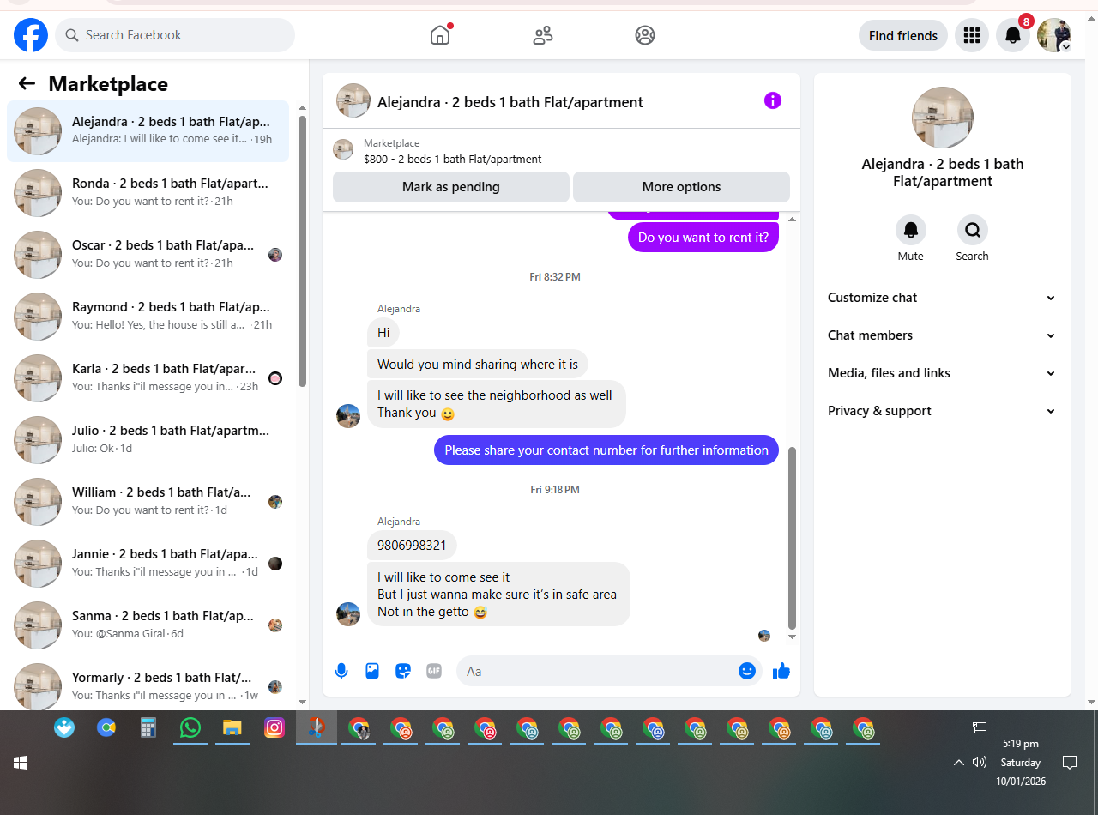1098x815 pixels.
Task: Expand Chat members section
Action: point(942,335)
